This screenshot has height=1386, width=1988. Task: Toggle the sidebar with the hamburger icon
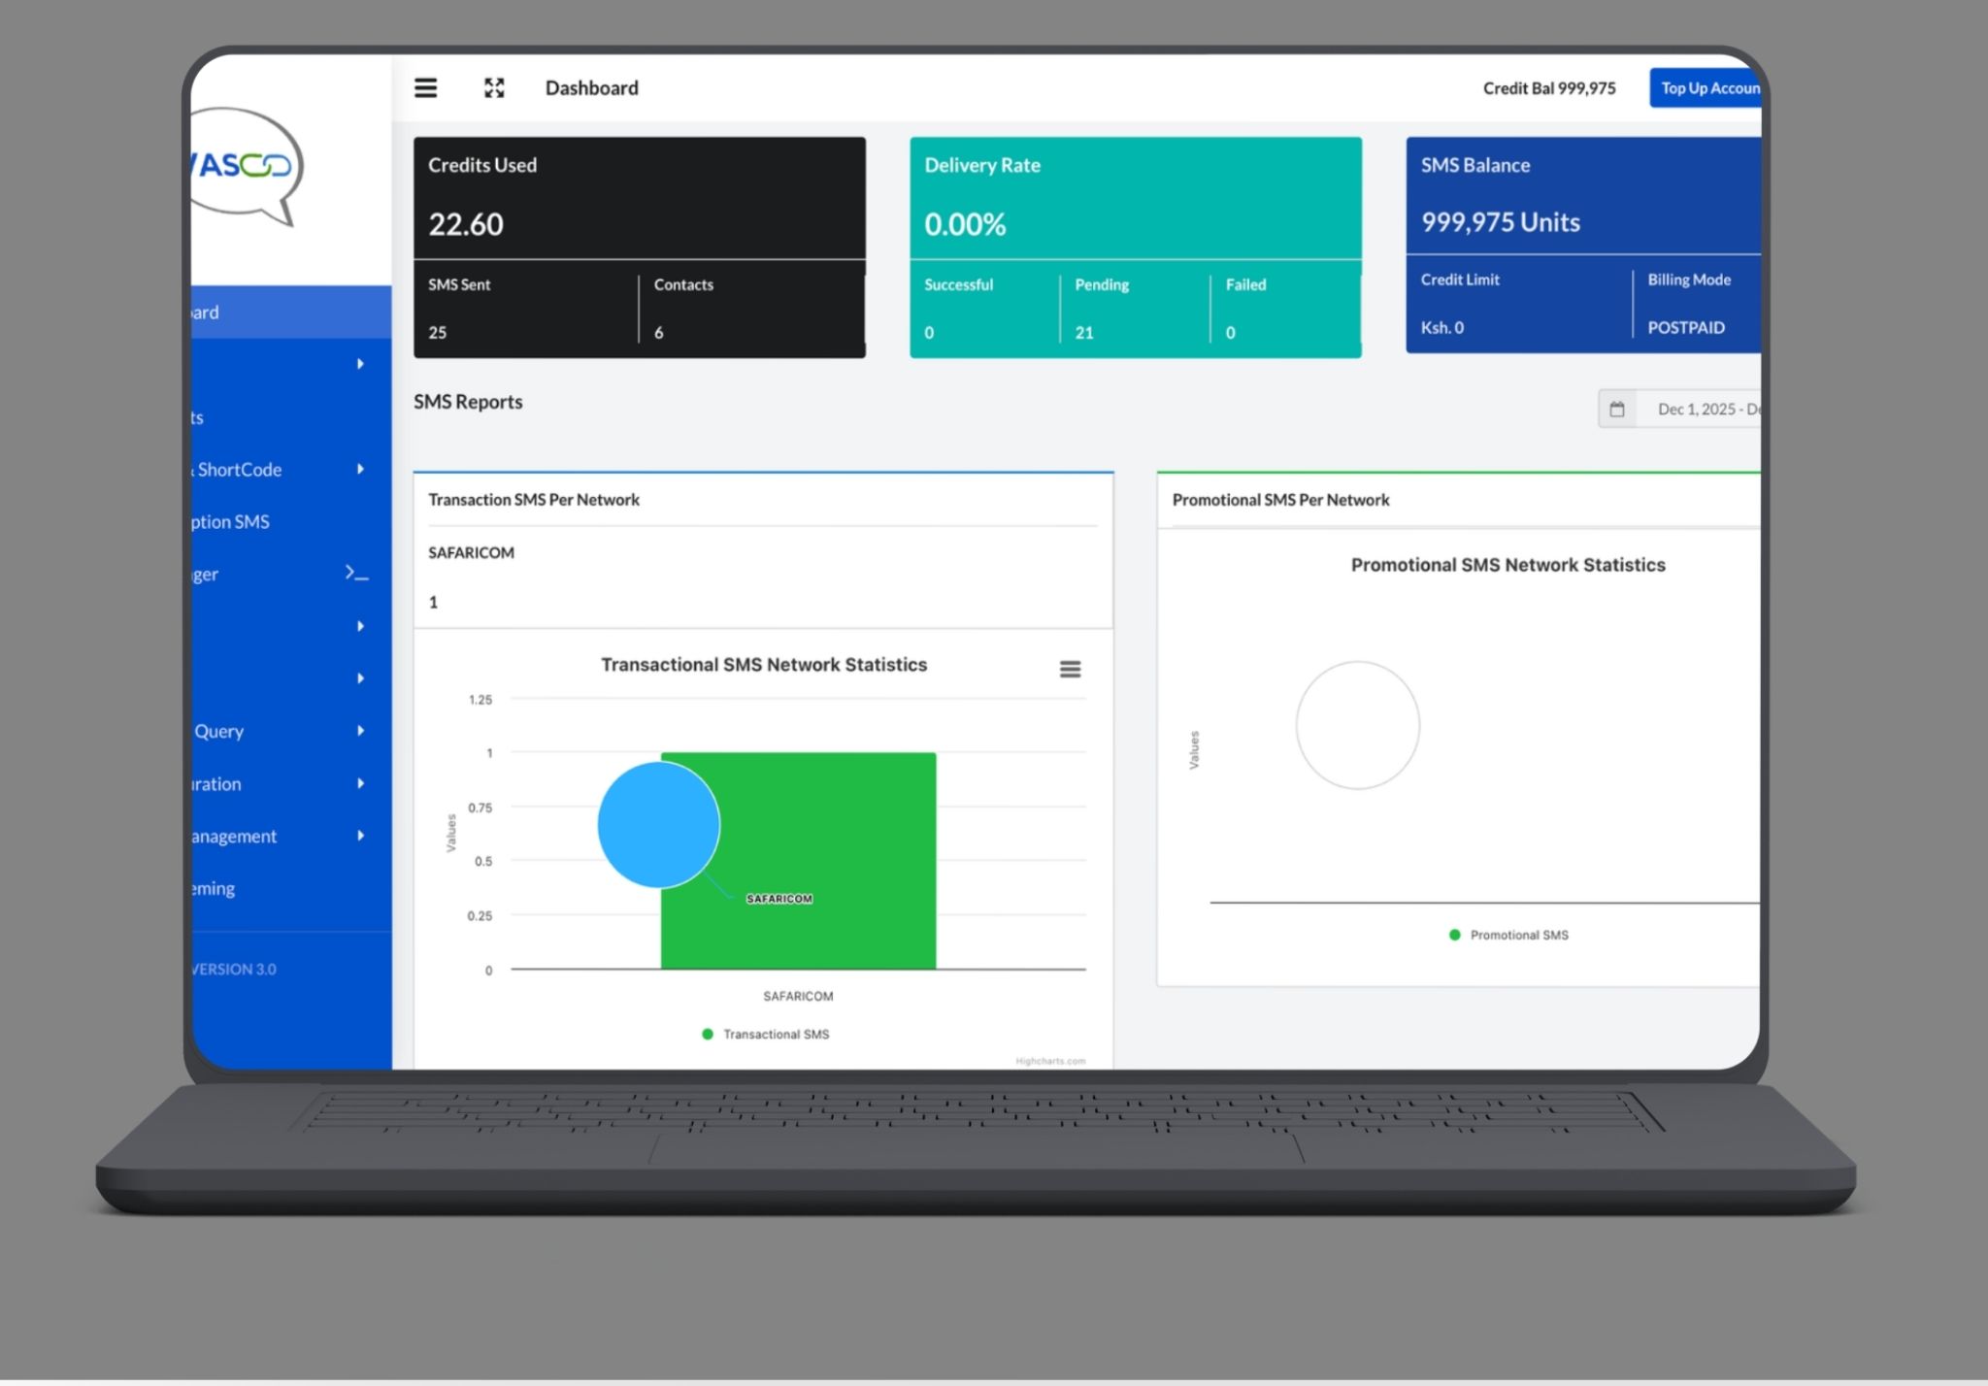click(x=425, y=88)
